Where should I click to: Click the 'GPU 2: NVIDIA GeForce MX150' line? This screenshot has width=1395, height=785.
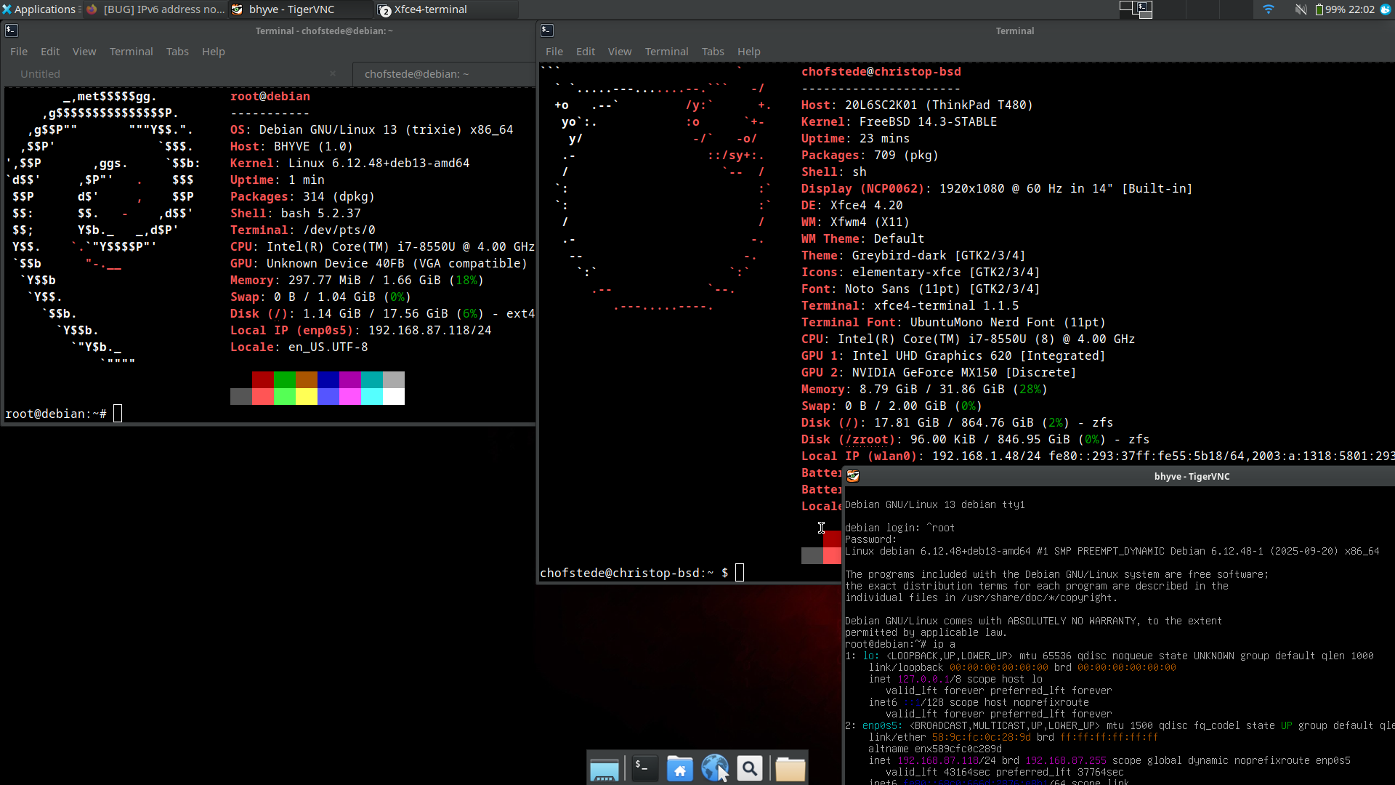click(x=939, y=372)
